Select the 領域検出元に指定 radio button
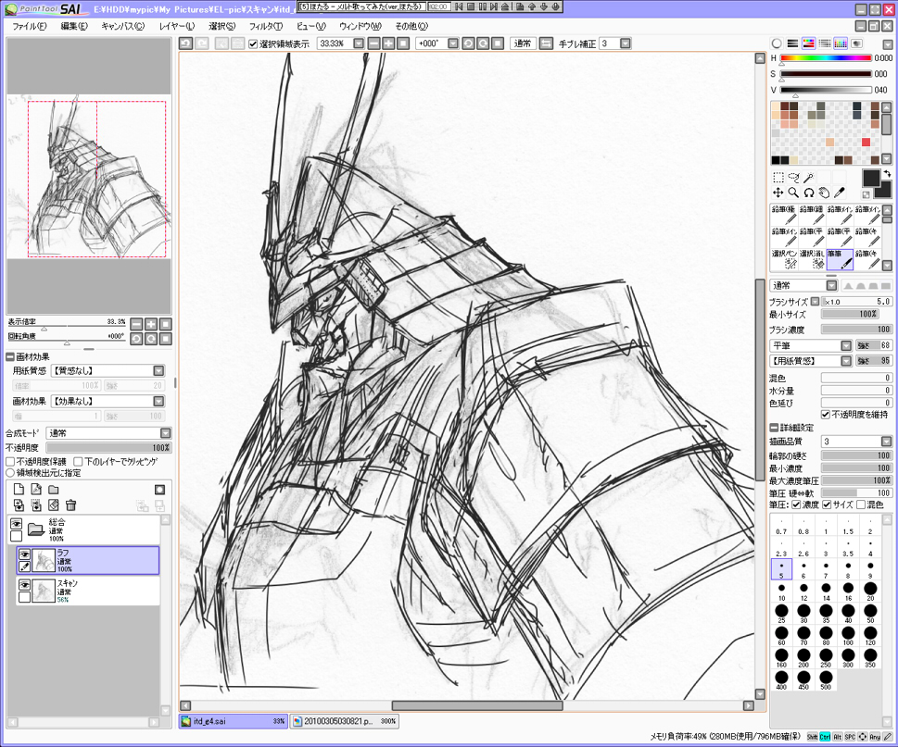 10,472
